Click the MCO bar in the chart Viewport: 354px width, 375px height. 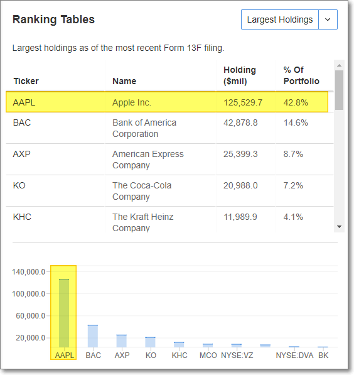(x=208, y=345)
